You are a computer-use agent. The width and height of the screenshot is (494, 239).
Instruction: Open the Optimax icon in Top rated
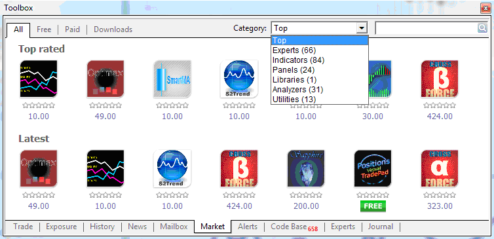[x=105, y=79]
